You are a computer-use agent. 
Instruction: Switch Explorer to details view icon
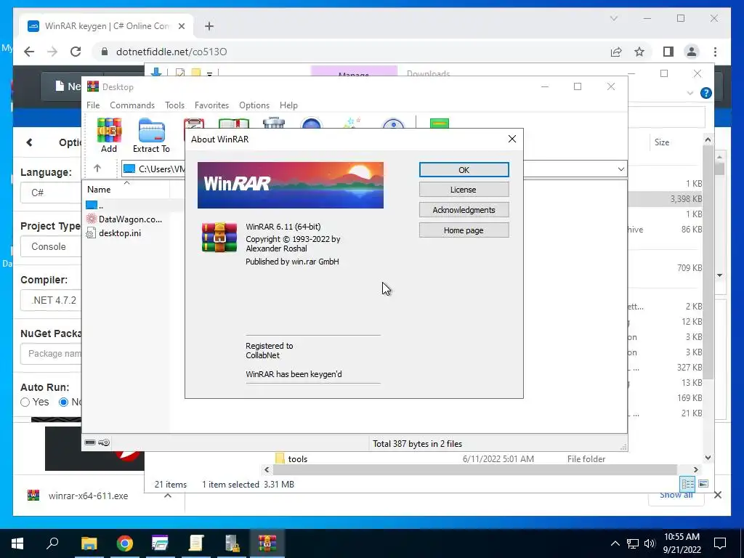(687, 483)
